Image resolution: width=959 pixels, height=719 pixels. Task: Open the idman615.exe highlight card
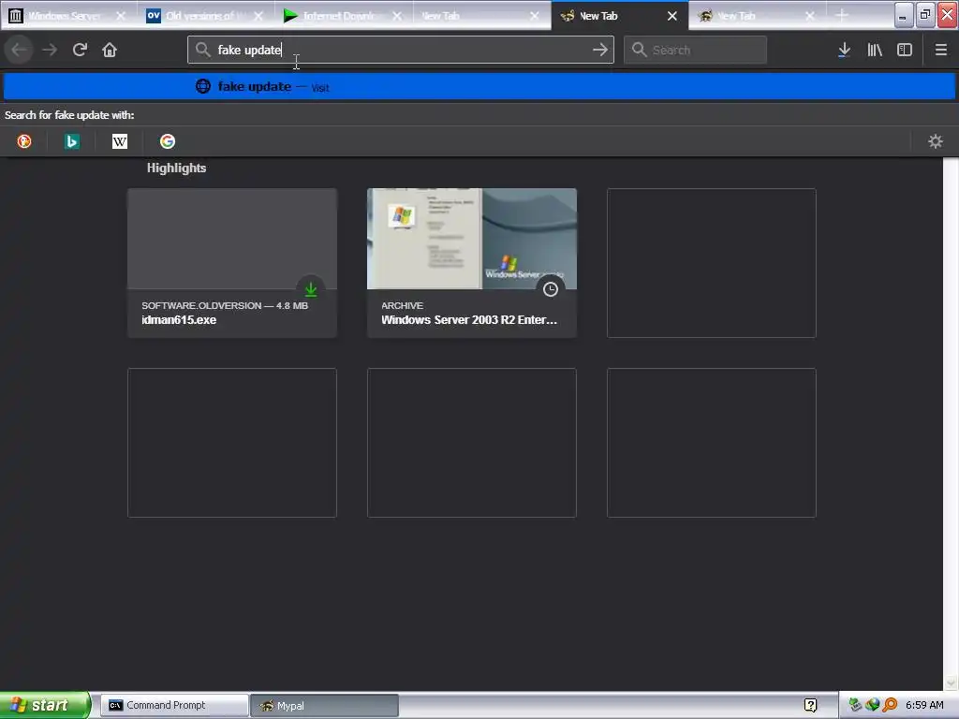(232, 263)
